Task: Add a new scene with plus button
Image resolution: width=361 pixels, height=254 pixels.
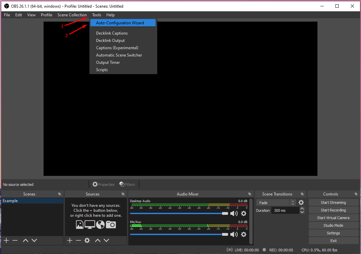Action: pos(6,240)
